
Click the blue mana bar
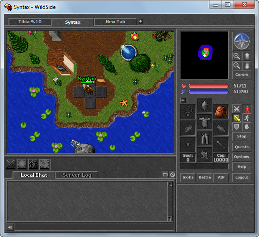pyautogui.click(x=208, y=91)
